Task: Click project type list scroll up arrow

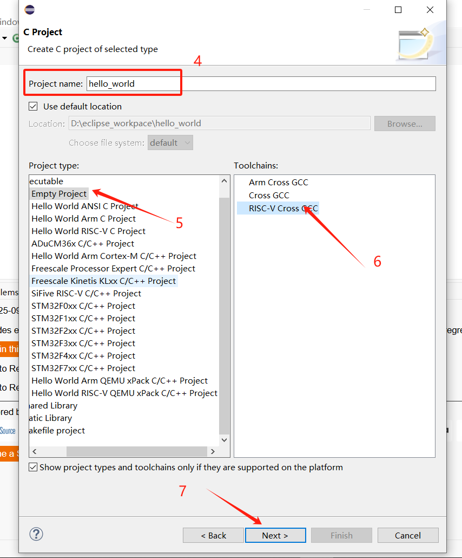Action: (225, 181)
